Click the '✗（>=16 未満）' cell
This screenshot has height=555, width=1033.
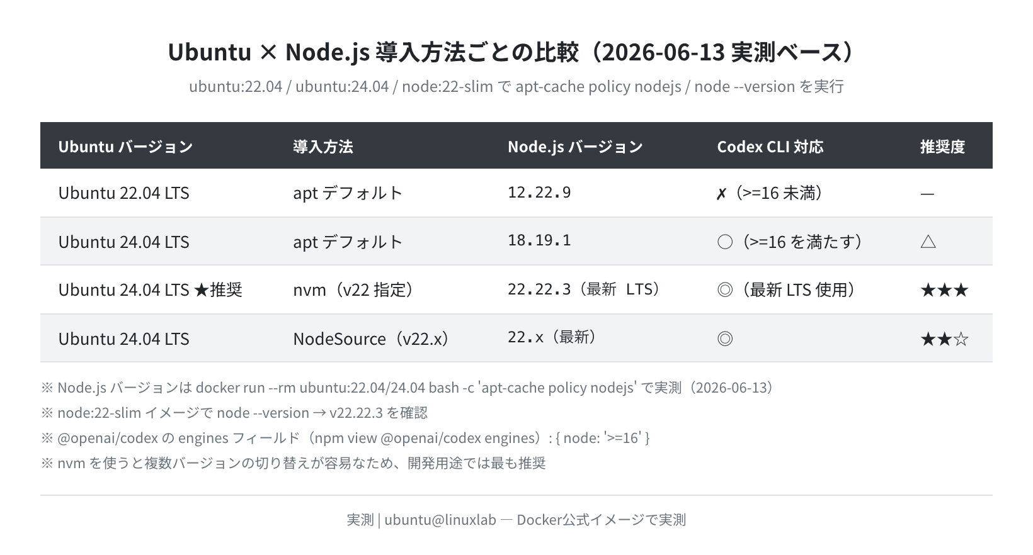point(770,193)
